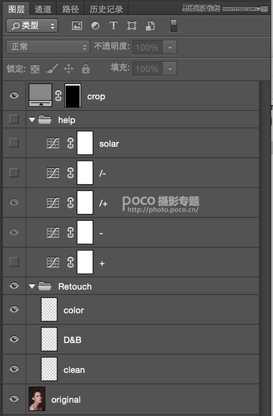Hide the color layer

(x=14, y=309)
